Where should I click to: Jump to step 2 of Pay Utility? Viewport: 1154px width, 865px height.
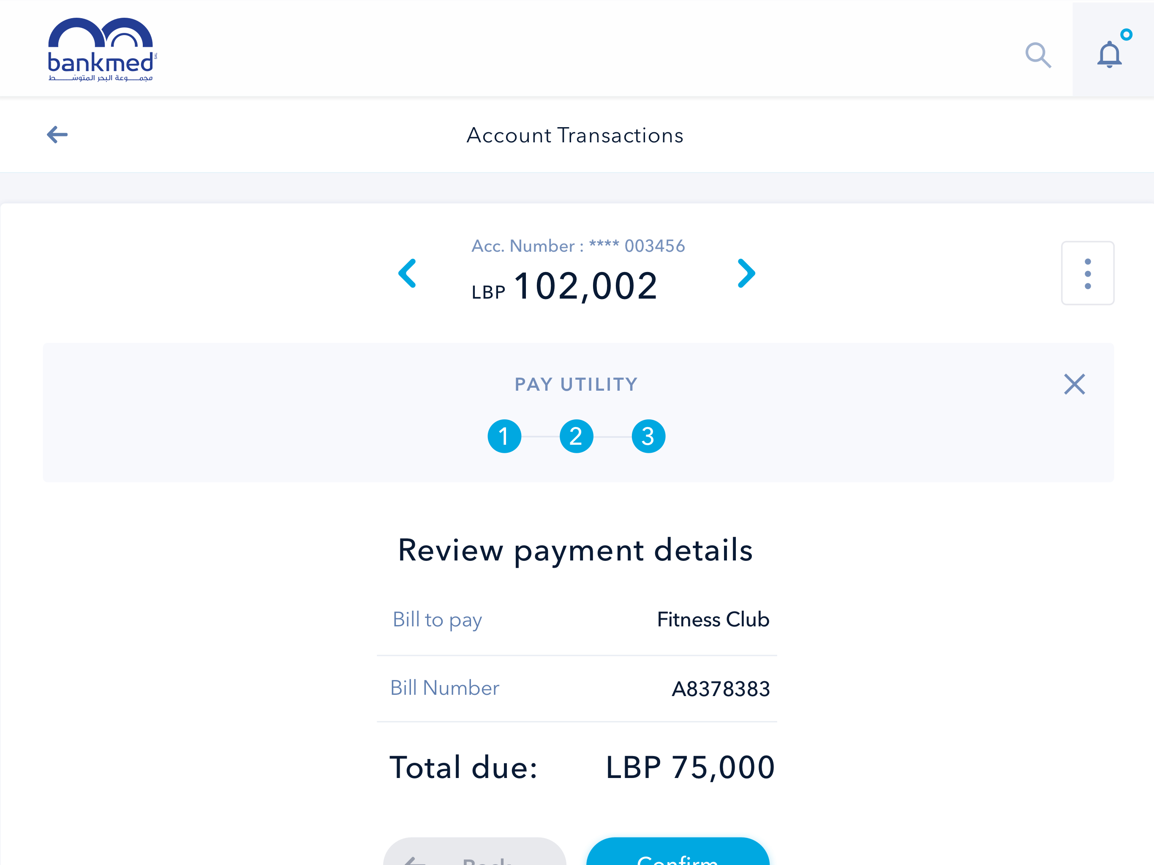pyautogui.click(x=576, y=436)
